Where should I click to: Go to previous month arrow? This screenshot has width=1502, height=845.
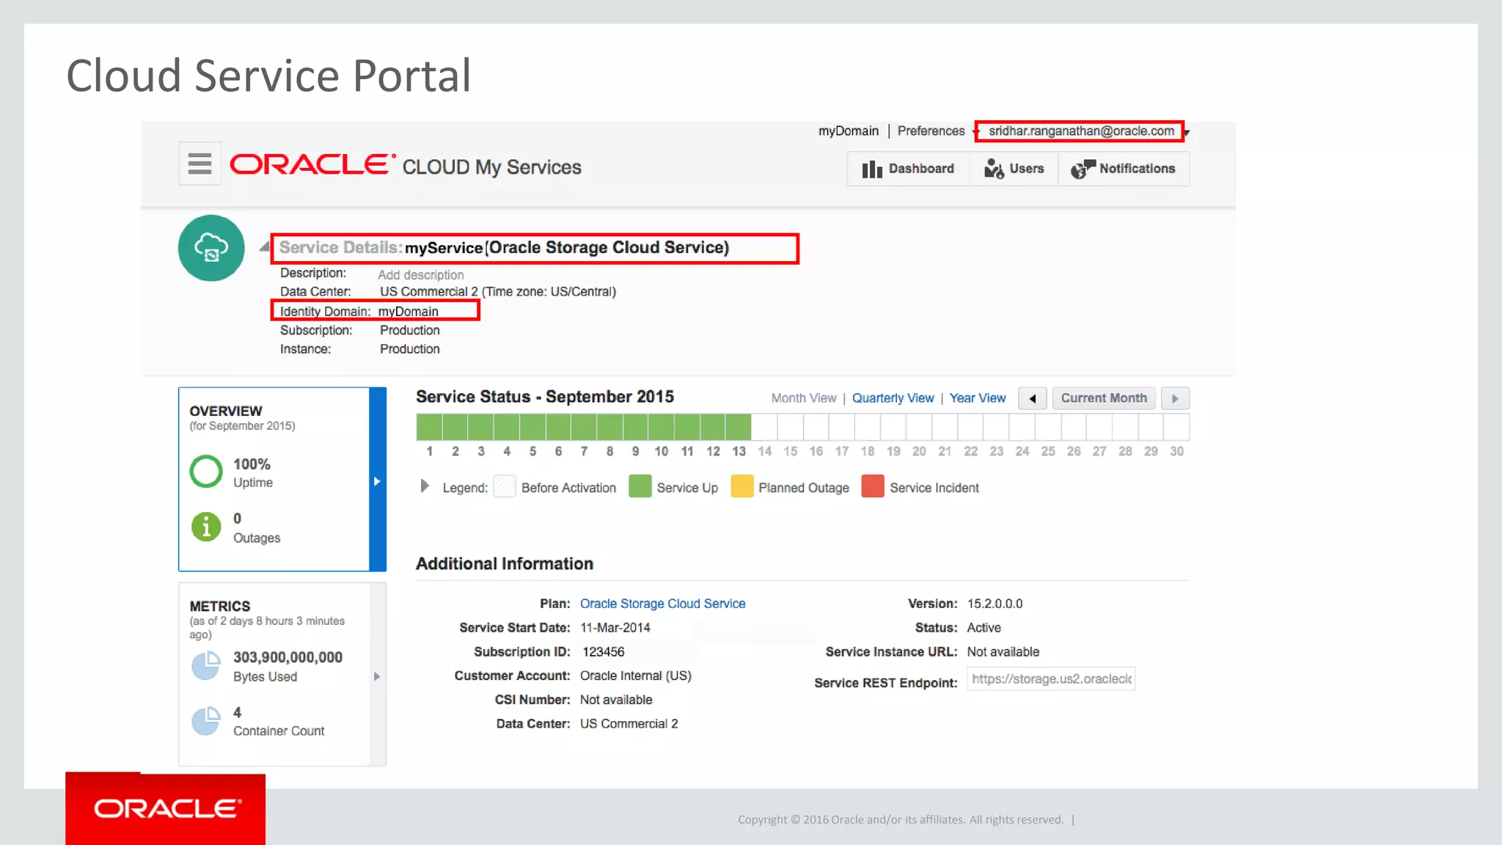coord(1032,398)
